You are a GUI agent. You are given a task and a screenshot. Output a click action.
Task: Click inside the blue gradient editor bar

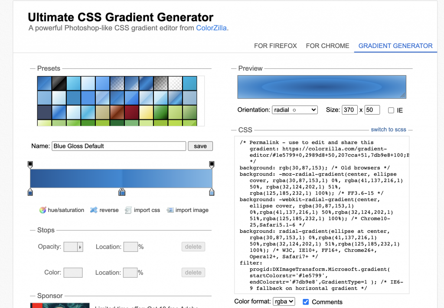(x=121, y=178)
